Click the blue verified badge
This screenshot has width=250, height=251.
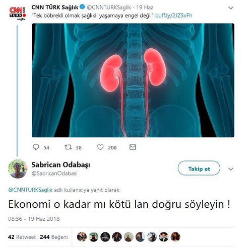(82, 7)
